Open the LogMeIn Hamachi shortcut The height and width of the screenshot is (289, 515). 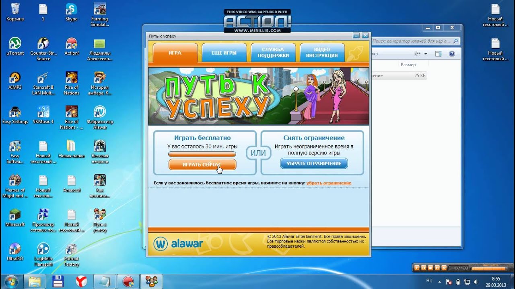(43, 254)
